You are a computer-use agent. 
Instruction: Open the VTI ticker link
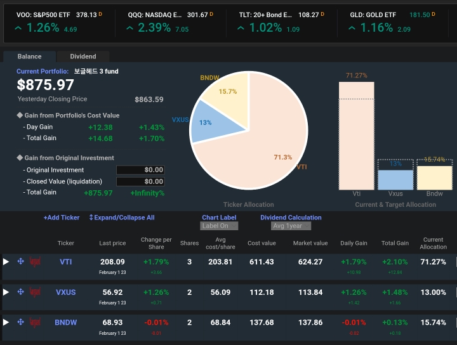click(66, 262)
